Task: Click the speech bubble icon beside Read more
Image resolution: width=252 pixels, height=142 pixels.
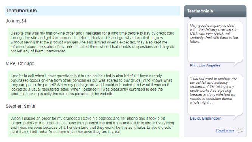Action: 240,130
